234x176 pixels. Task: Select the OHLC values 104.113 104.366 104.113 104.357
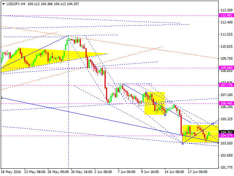coord(53,4)
